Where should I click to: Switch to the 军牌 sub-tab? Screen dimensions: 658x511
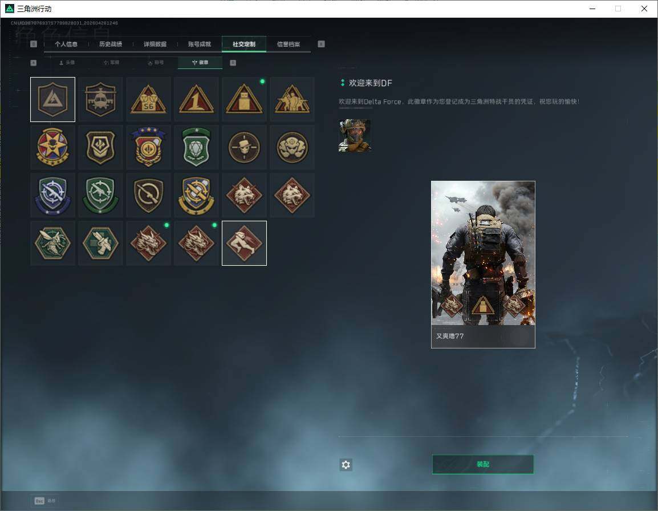pyautogui.click(x=111, y=63)
